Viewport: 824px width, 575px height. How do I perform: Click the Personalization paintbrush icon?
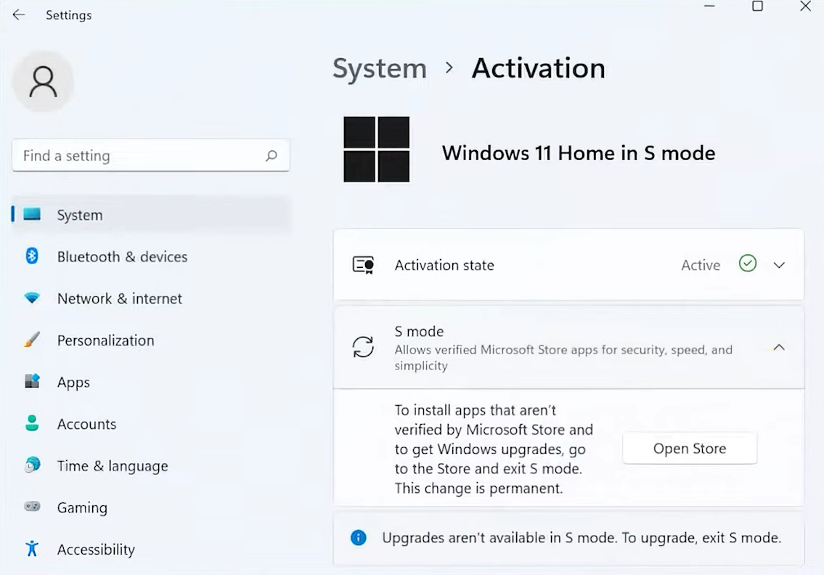(x=32, y=340)
